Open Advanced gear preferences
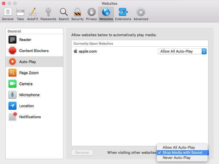219x164 pixels. [141, 14]
